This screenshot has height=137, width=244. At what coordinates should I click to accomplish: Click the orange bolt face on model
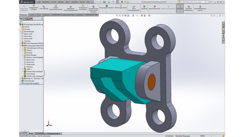tap(151, 82)
